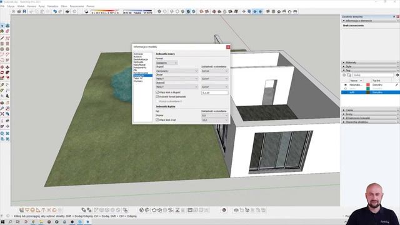Choose the Eraser tool
This screenshot has height=225, width=400.
click(x=7, y=31)
